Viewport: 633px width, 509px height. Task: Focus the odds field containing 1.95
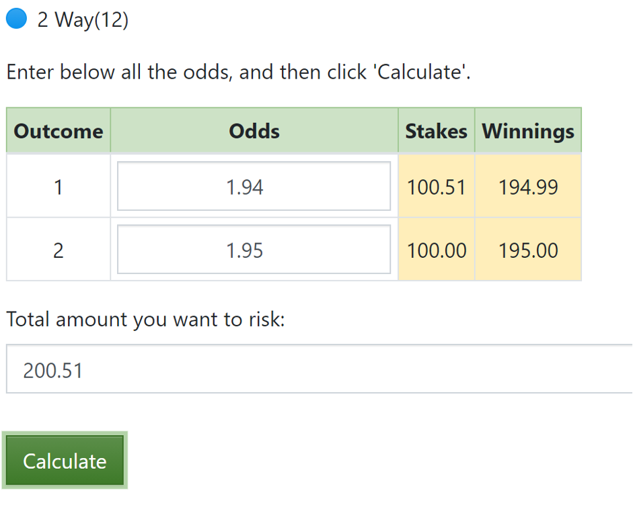tap(254, 250)
